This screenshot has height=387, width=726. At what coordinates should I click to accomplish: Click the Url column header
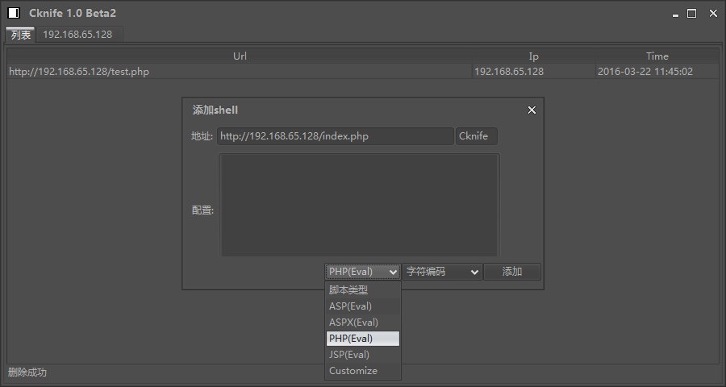[240, 56]
